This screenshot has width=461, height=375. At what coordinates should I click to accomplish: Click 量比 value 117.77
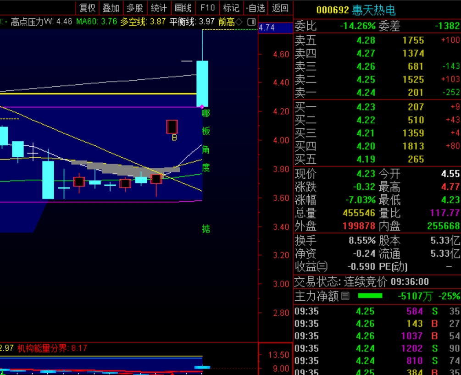(x=444, y=213)
